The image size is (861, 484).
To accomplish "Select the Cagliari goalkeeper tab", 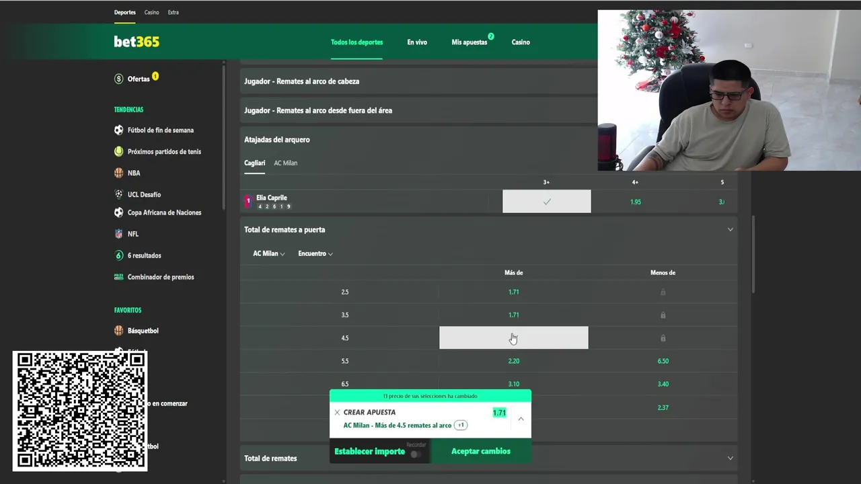I will (254, 163).
